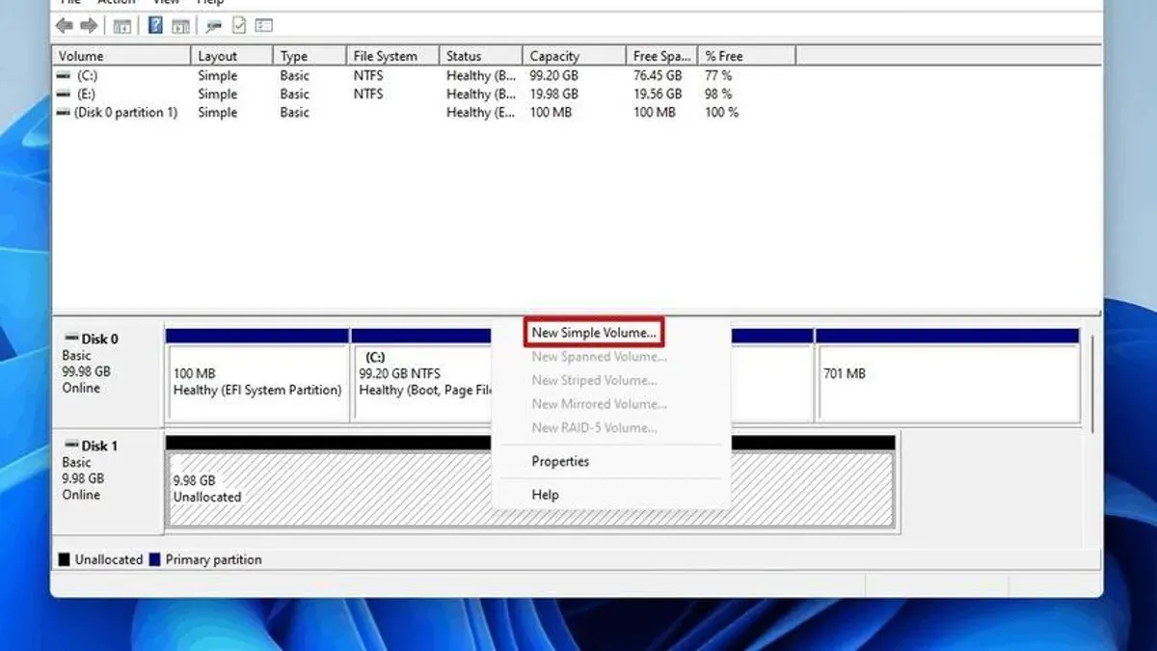Click the Disk 0 label panel
Image resolution: width=1157 pixels, height=651 pixels.
pos(107,376)
